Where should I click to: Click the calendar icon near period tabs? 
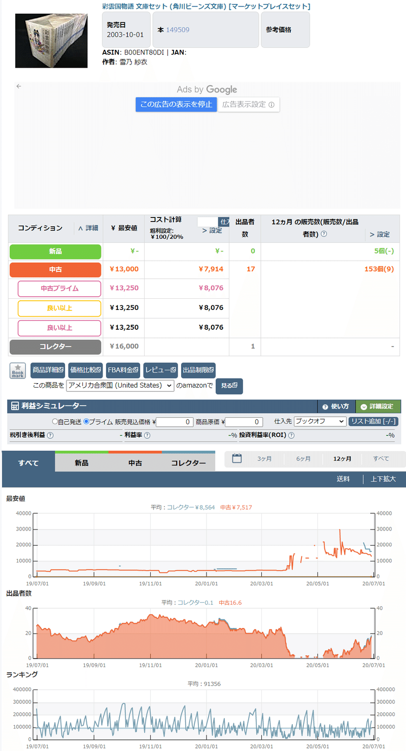pos(236,458)
